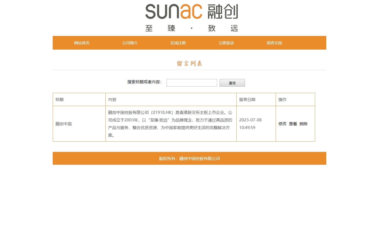Open 在线注册 in the navigation bar
The height and width of the screenshot is (252, 379).
pos(178,43)
